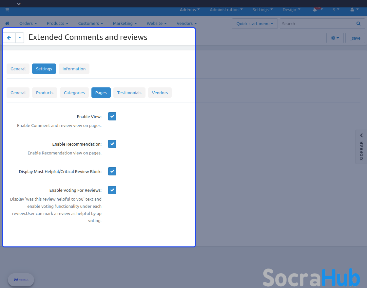367x288 pixels.
Task: Go to the home icon
Action: tap(7, 24)
